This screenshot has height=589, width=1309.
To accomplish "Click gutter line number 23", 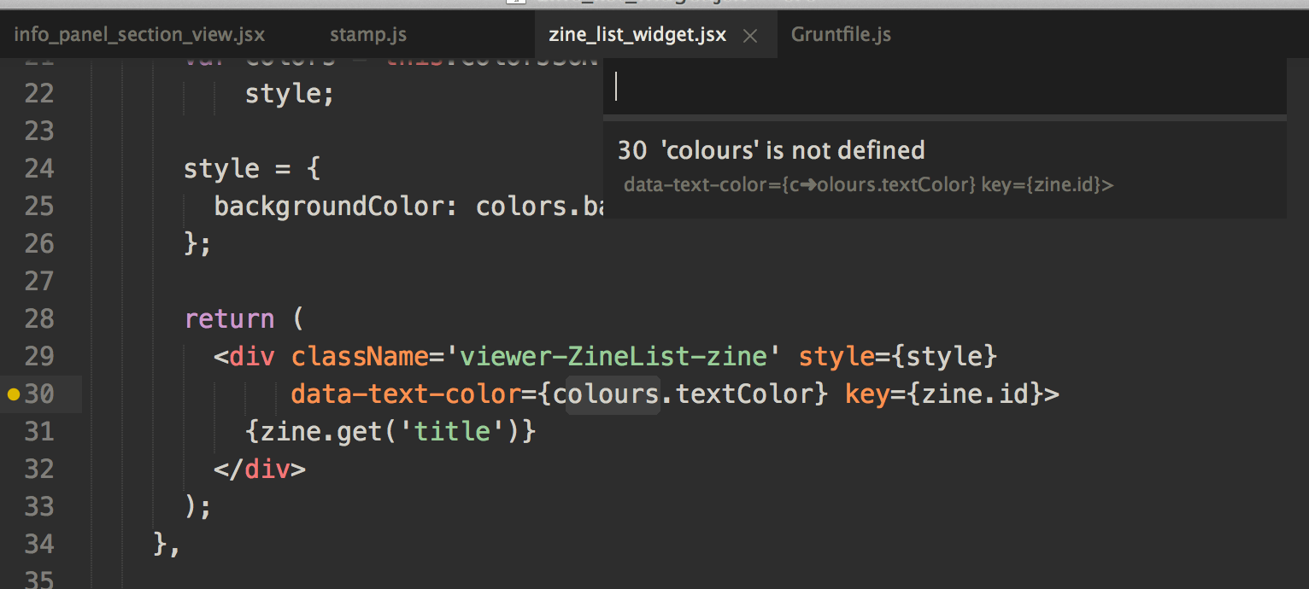I will 39,131.
